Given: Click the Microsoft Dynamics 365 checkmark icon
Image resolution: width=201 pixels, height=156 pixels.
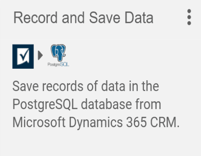Looking at the screenshot, I should 23,57.
